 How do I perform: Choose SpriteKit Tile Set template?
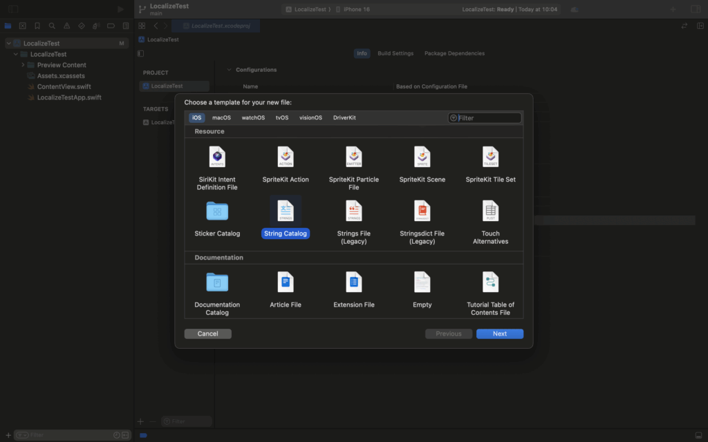click(x=490, y=164)
